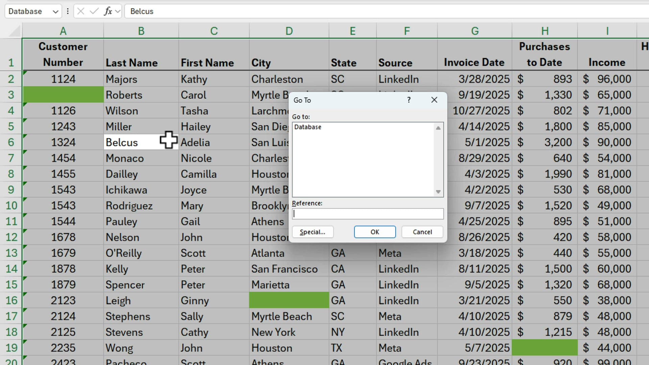Select 'Database' in the Go to list
The width and height of the screenshot is (649, 365).
click(x=308, y=127)
